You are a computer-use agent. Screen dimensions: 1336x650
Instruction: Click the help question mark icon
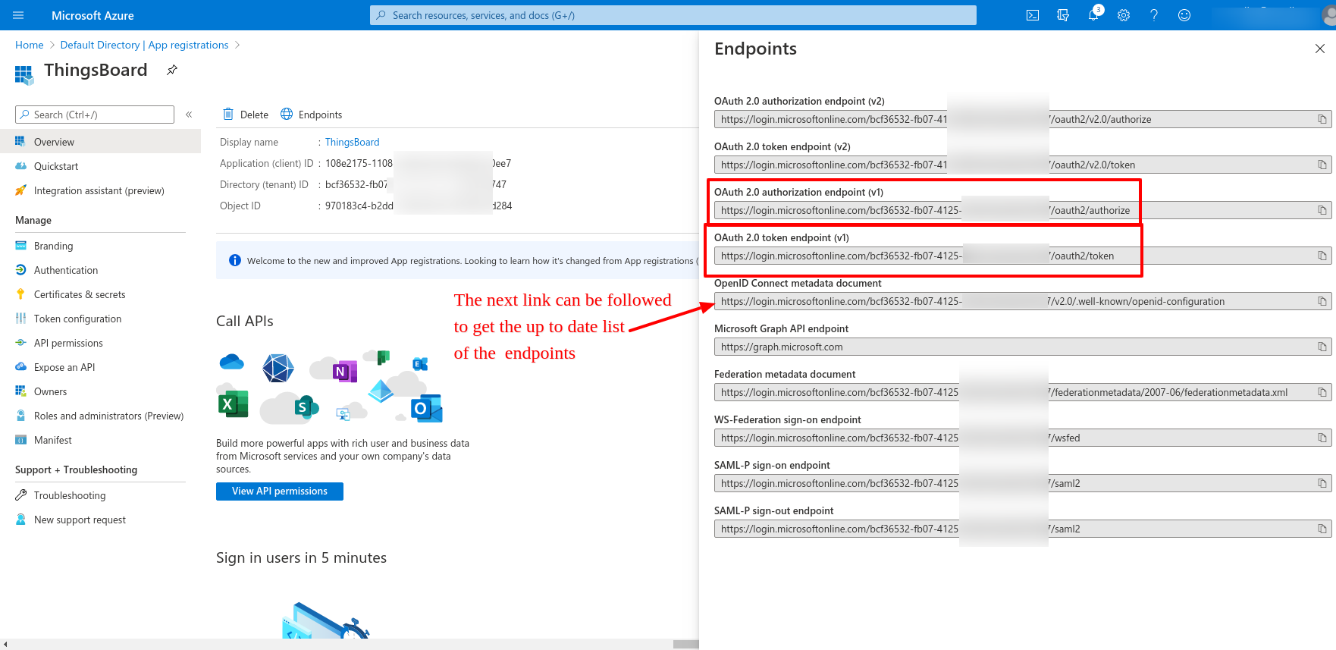[1153, 15]
